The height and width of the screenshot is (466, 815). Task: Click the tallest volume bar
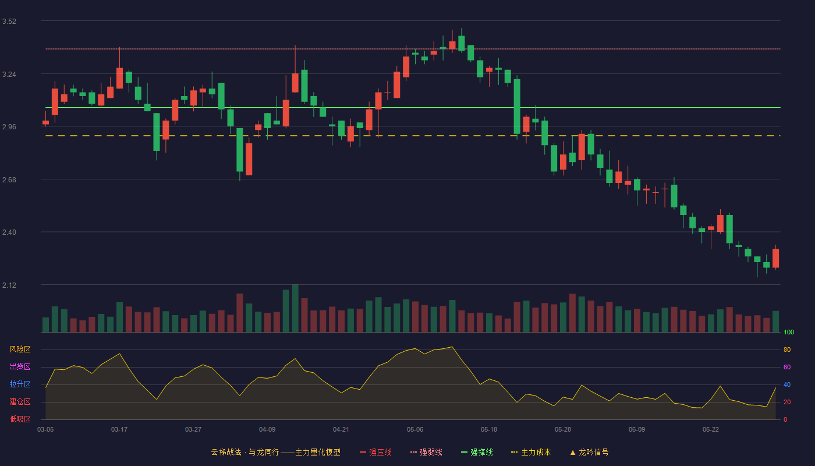click(x=295, y=308)
